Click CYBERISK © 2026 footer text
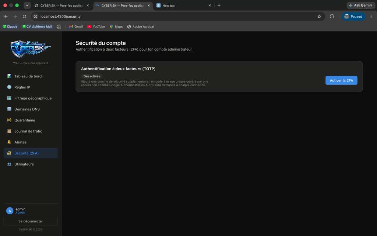This screenshot has width=377, height=236. (31, 229)
